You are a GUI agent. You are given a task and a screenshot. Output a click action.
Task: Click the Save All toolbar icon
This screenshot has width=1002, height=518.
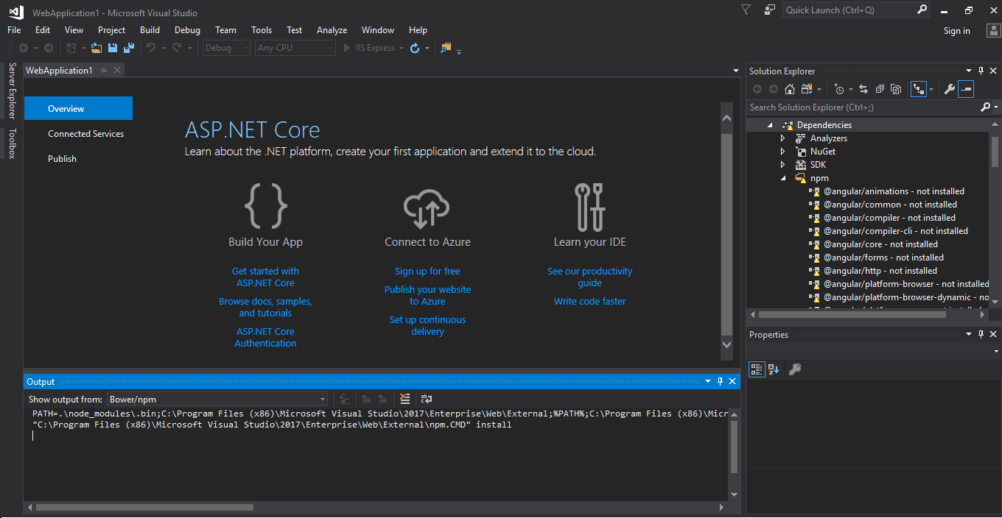[128, 48]
